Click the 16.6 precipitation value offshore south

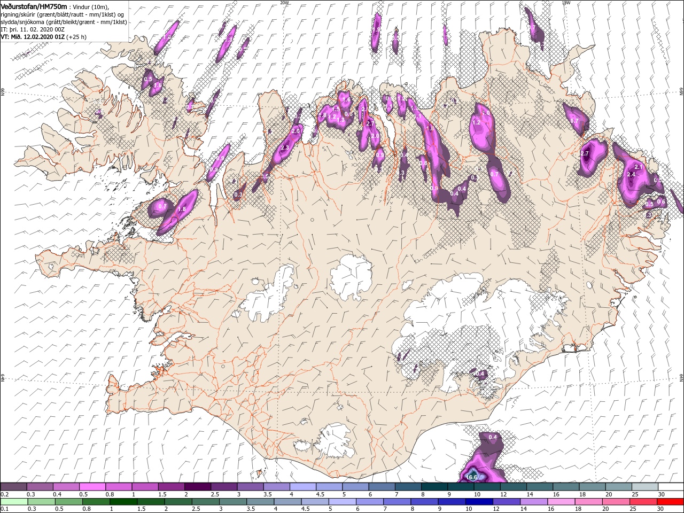471,477
